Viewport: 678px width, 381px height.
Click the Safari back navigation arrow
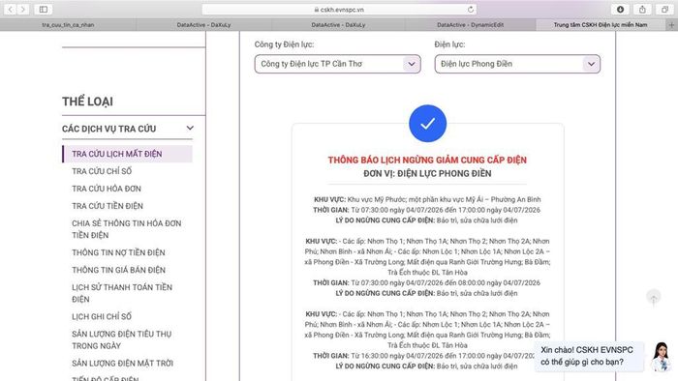(x=11, y=9)
